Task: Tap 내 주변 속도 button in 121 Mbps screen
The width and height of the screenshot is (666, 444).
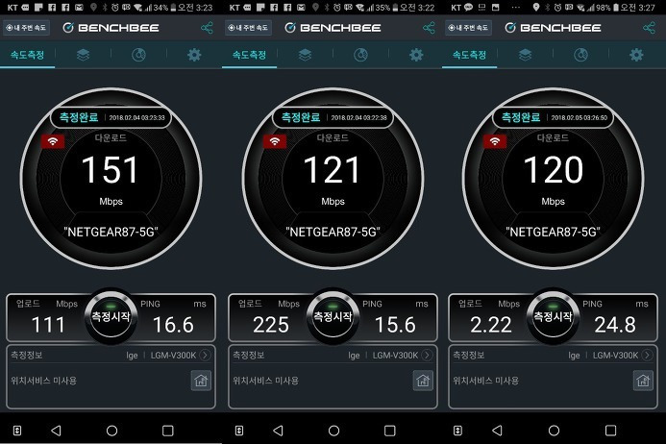Action: coord(248,28)
